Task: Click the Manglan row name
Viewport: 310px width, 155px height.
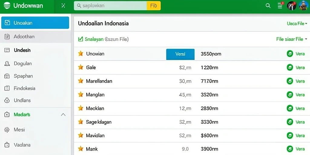Action: [x=95, y=95]
